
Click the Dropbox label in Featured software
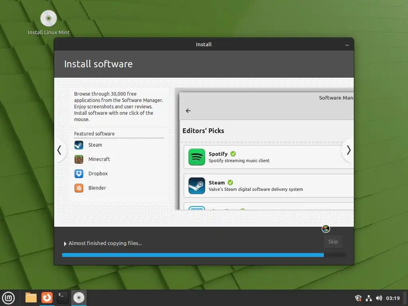coord(98,174)
